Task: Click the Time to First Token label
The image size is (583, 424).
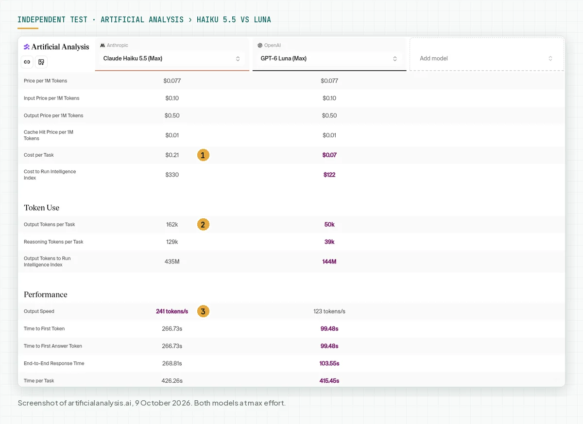Action: pos(44,329)
